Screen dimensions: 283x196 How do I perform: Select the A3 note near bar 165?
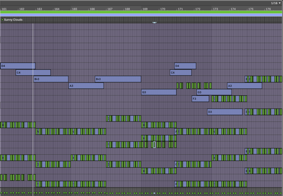86,86
